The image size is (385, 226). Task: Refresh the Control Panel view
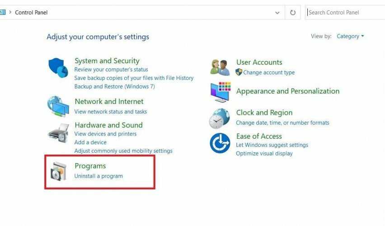(293, 13)
